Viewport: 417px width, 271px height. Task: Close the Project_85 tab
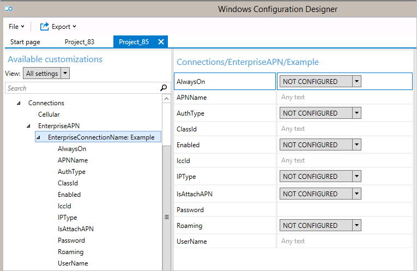tap(161, 42)
